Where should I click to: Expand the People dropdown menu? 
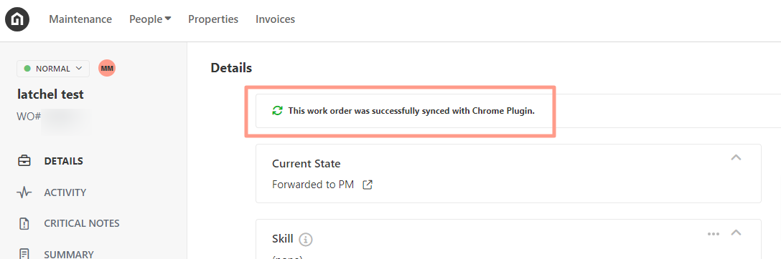tap(150, 19)
